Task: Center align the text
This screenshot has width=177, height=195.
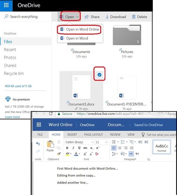Action: tap(120, 148)
